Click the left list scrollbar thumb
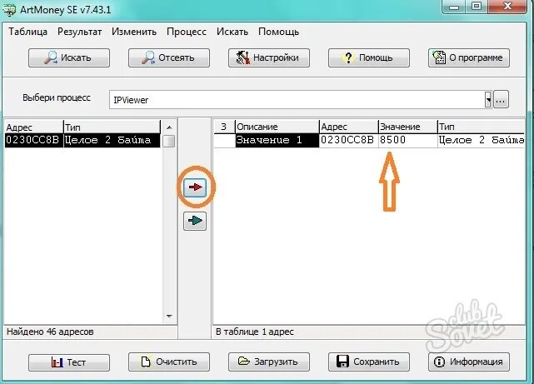 pos(169,141)
